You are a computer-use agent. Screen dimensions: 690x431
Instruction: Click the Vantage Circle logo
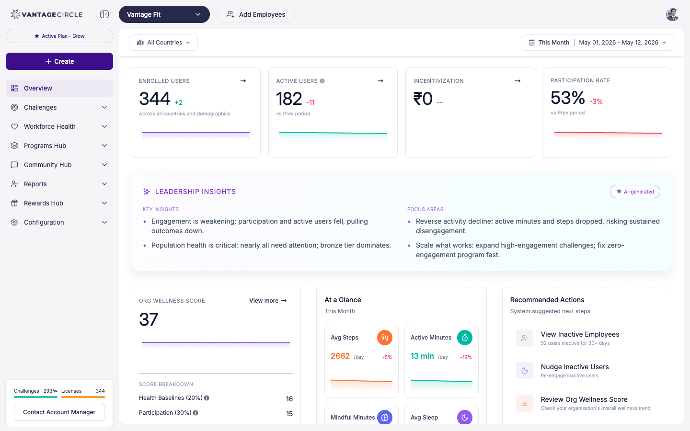(x=46, y=14)
